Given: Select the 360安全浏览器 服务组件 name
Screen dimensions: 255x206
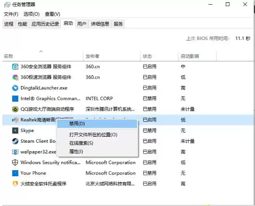Looking at the screenshot, I should [46, 66].
